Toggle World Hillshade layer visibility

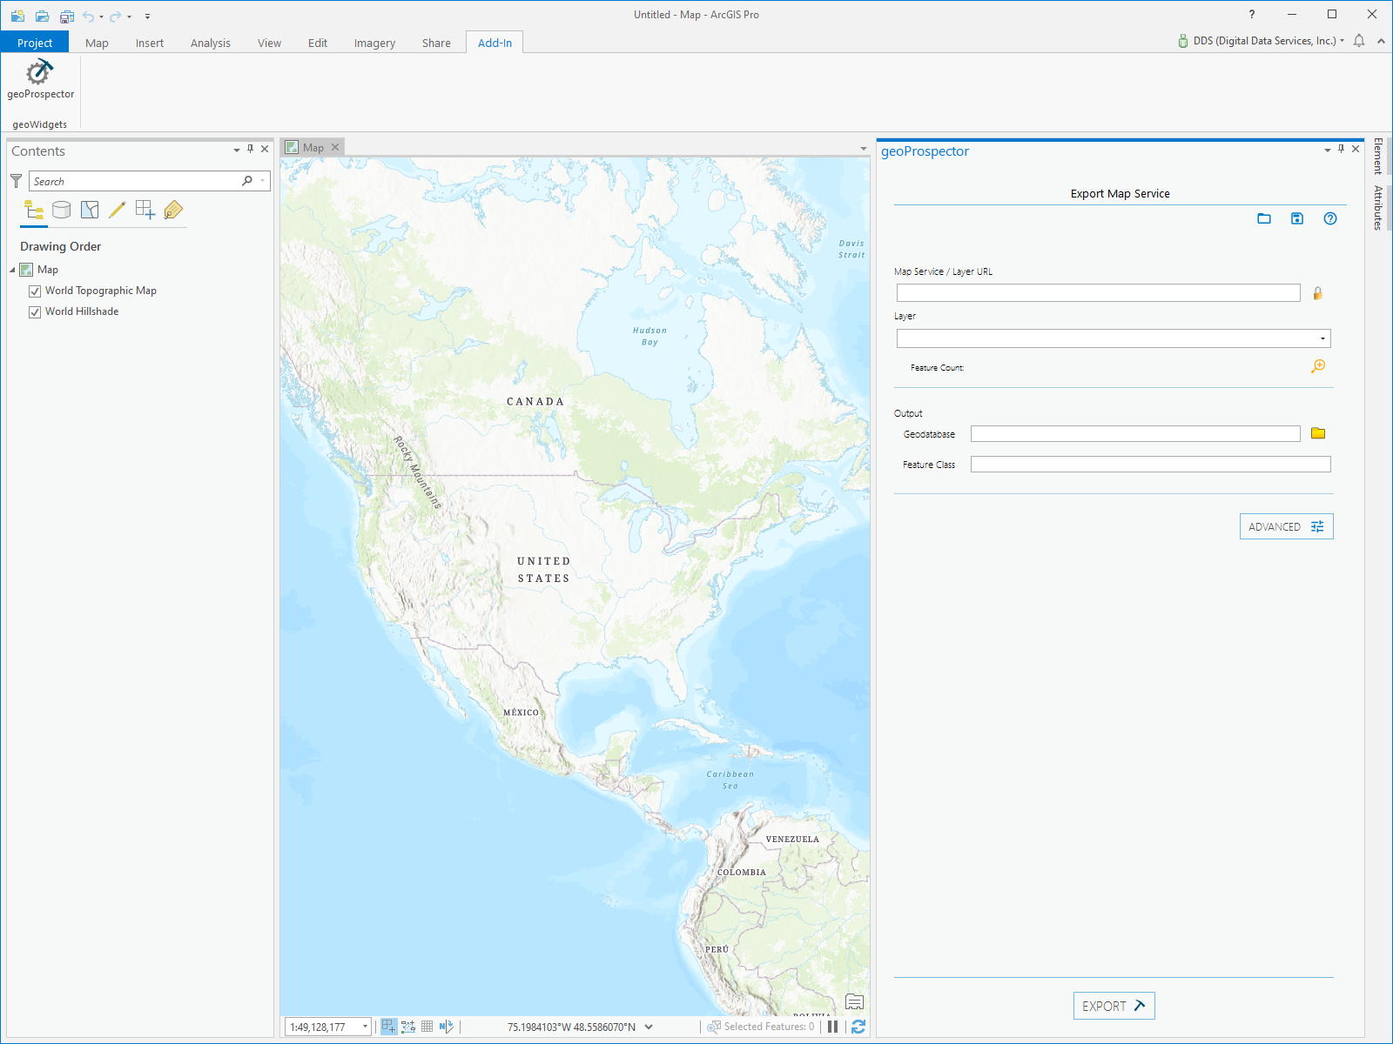click(35, 312)
